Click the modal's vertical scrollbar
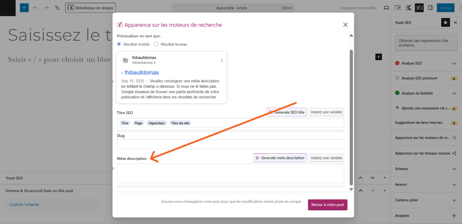 pyautogui.click(x=351, y=115)
